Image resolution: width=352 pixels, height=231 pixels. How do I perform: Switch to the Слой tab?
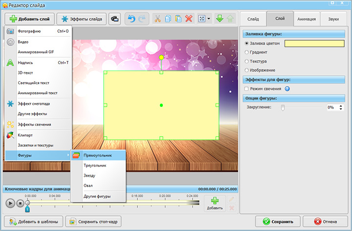280,19
